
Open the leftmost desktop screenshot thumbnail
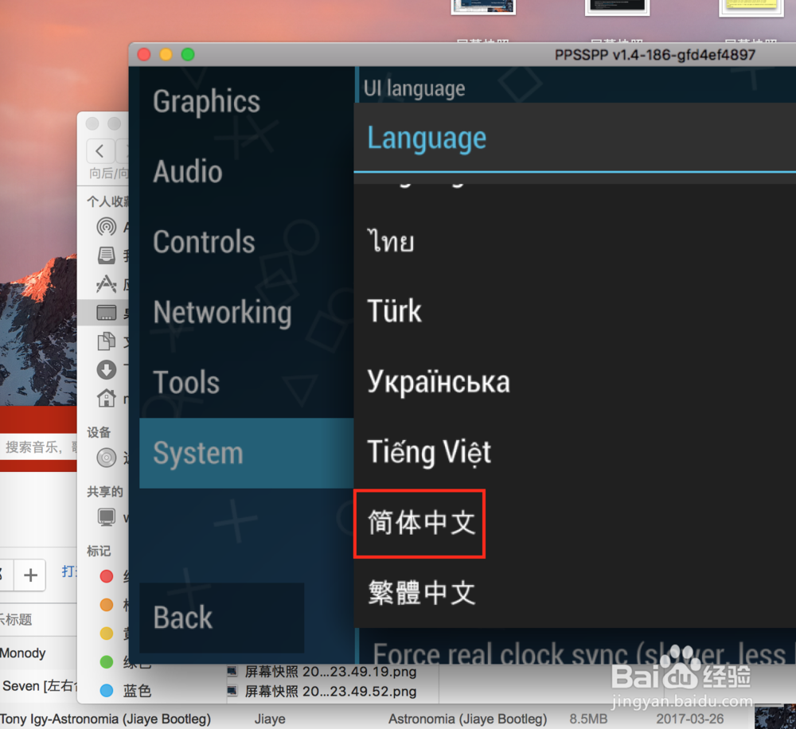(x=483, y=7)
